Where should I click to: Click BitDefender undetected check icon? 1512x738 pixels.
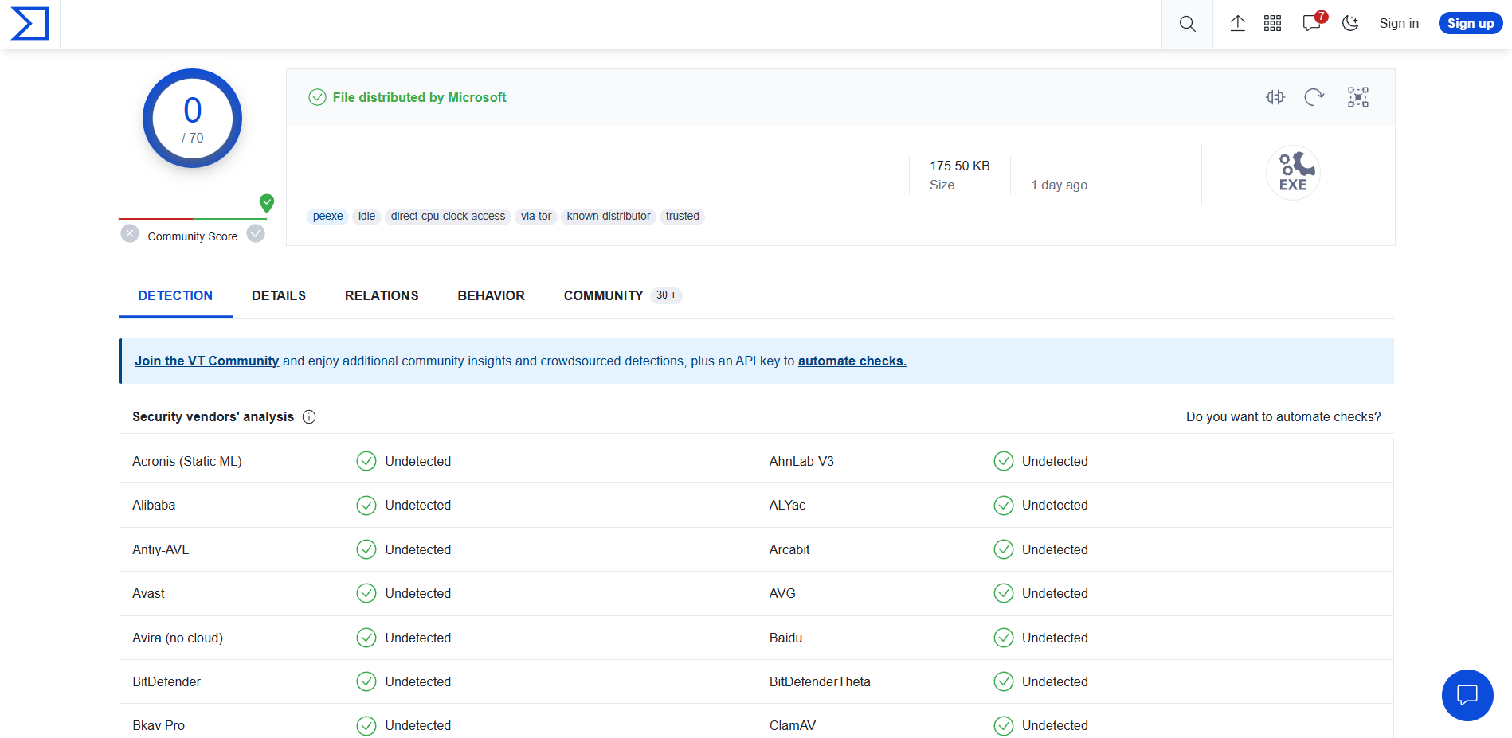(x=366, y=681)
